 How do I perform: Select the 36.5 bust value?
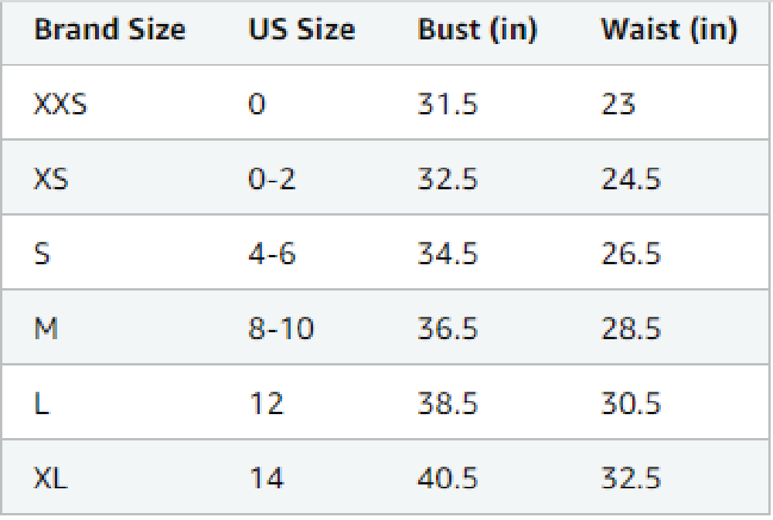[448, 329]
